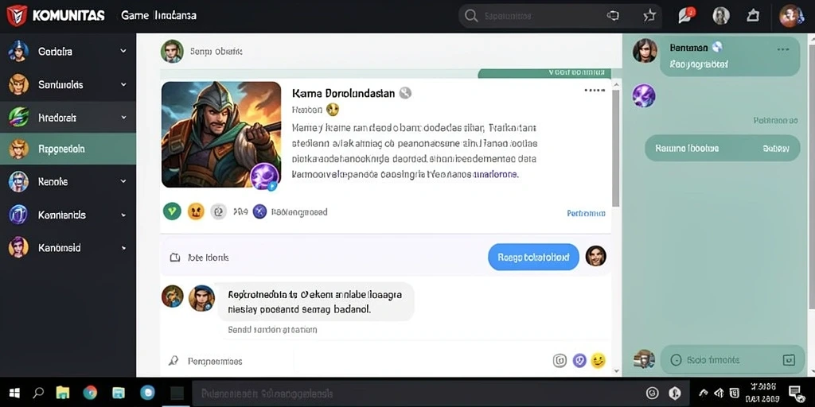
Task: Follow the blue link ending the post text
Action: [x=495, y=175]
